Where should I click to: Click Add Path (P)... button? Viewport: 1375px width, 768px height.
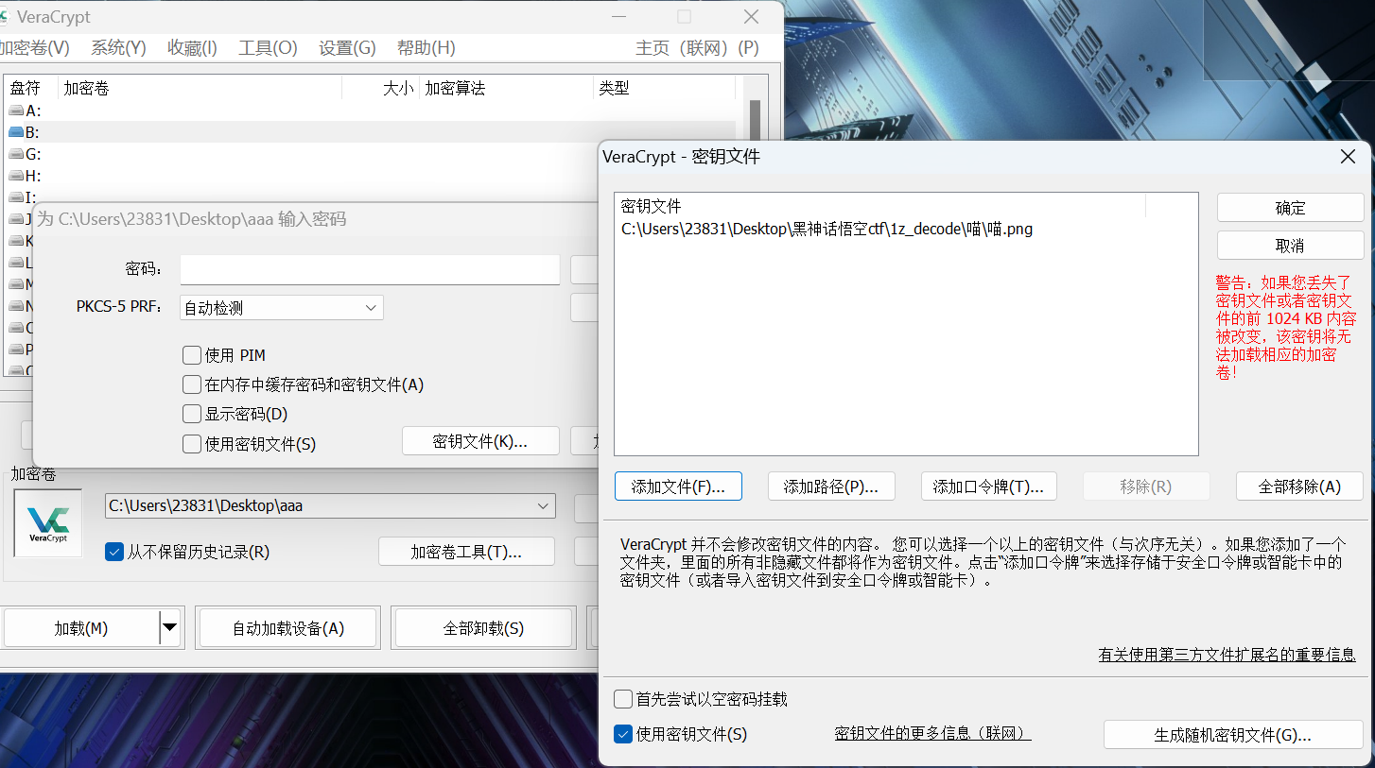831,486
